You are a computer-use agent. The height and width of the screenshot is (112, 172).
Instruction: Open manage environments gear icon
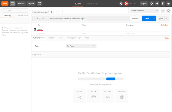click(x=169, y=11)
